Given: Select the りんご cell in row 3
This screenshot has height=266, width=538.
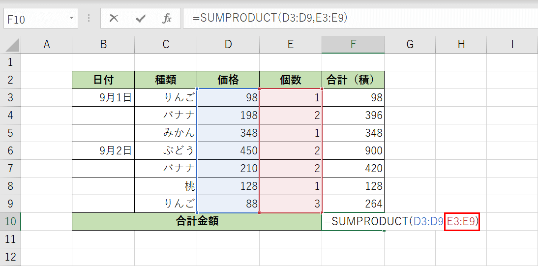Looking at the screenshot, I should 166,98.
